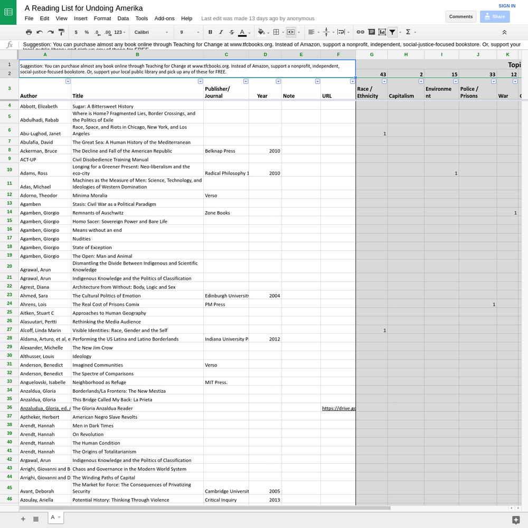Format selection as percent
Screen dimensions: 528x528
[87, 32]
